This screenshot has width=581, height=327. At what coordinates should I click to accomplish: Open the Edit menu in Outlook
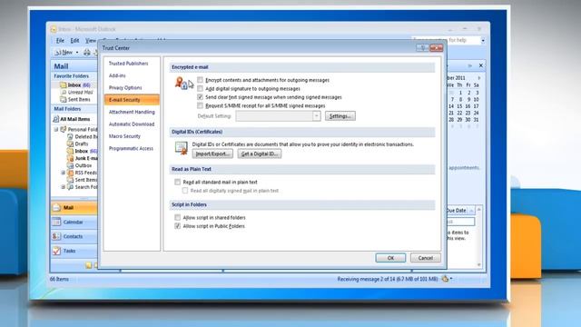pos(74,40)
